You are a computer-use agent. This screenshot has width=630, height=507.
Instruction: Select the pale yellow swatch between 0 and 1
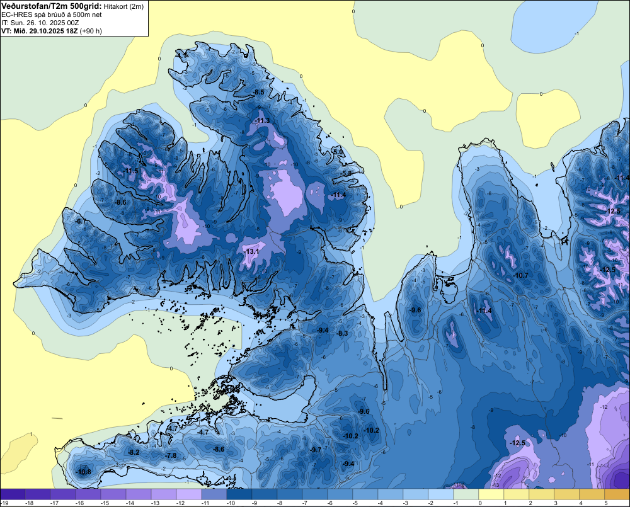pos(491,494)
